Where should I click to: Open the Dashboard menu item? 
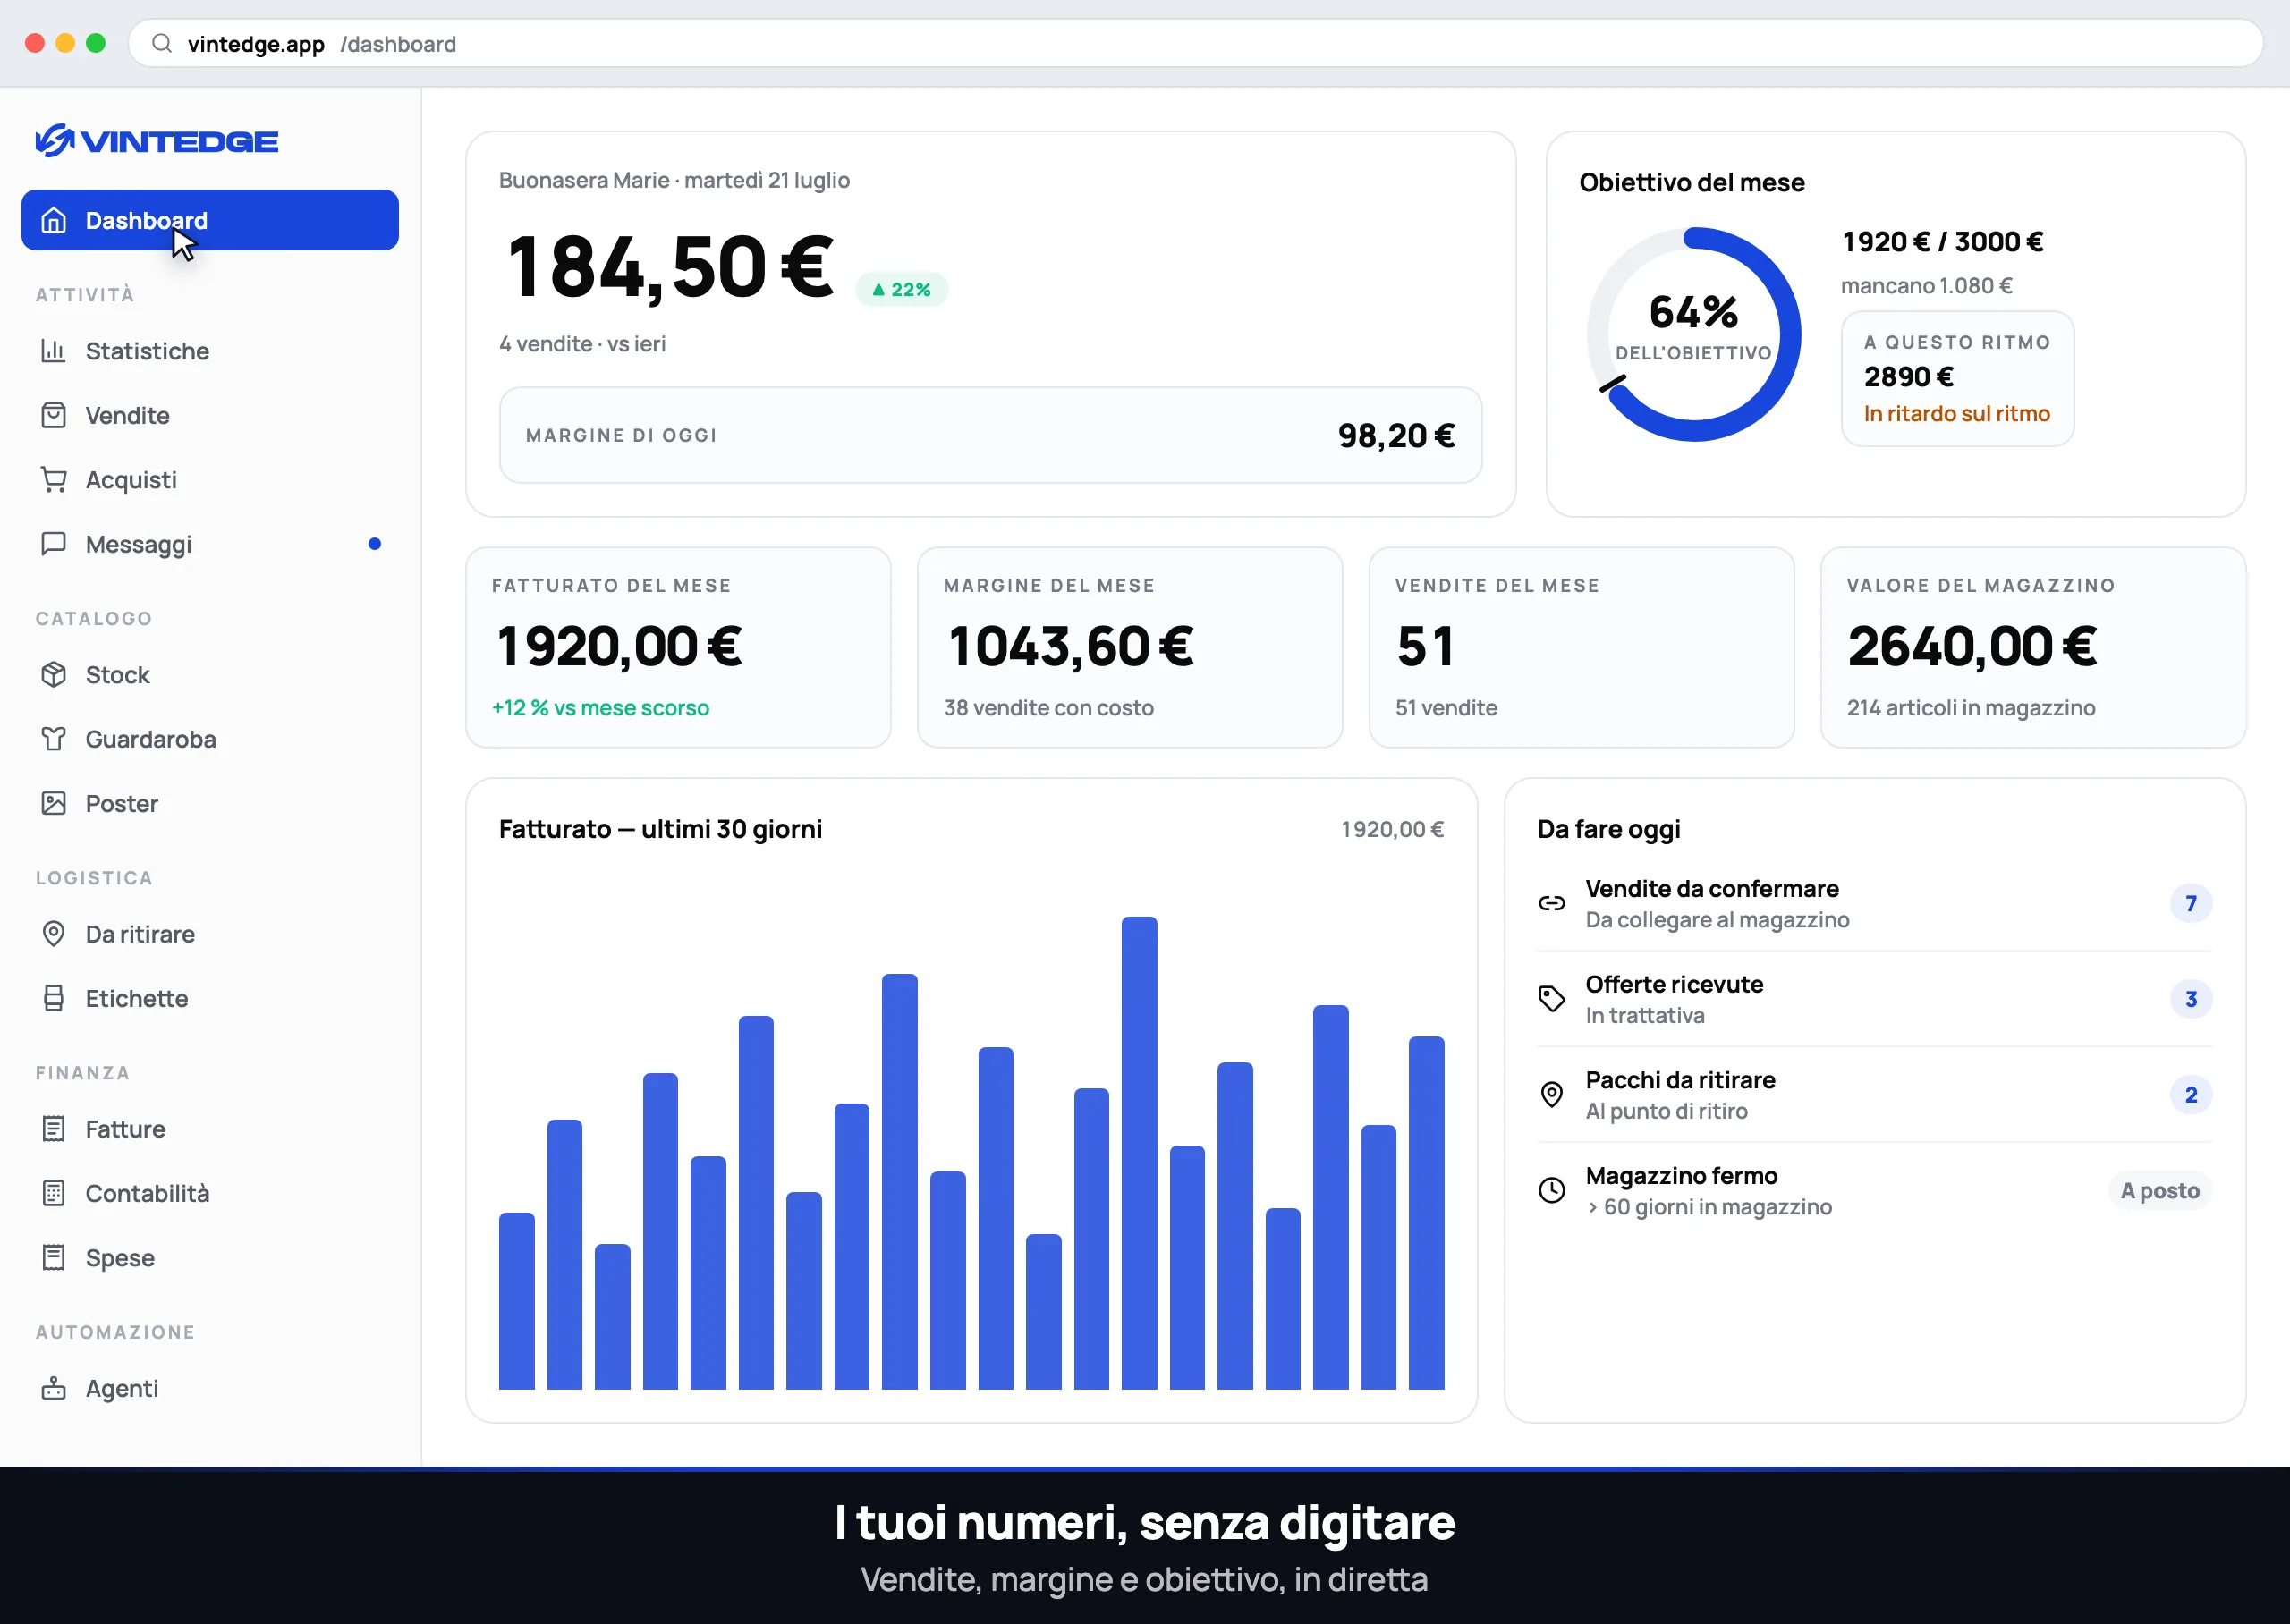pos(210,220)
